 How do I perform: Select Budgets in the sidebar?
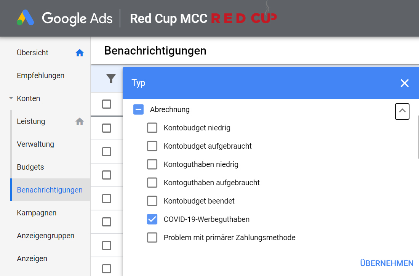click(30, 167)
